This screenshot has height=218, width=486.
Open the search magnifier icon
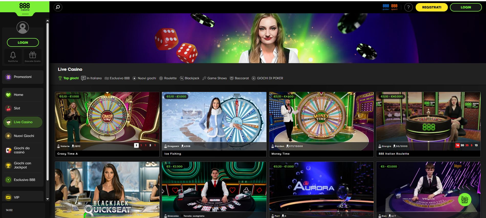coord(58,7)
